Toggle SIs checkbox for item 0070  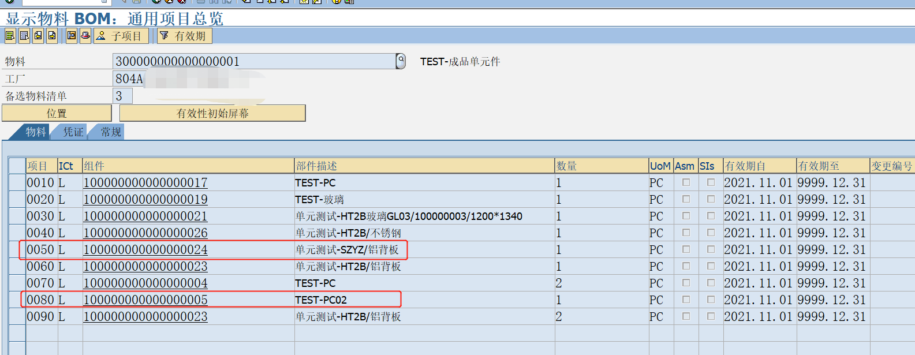[711, 283]
